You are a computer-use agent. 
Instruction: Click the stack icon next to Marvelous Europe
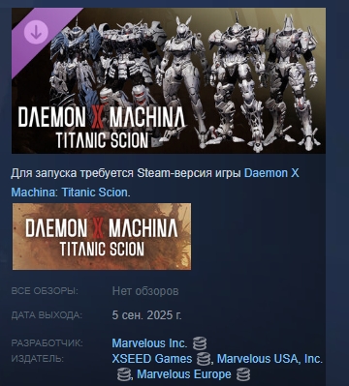pyautogui.click(x=242, y=374)
